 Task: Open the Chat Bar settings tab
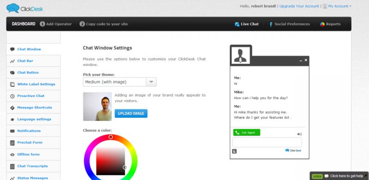pyautogui.click(x=33, y=61)
